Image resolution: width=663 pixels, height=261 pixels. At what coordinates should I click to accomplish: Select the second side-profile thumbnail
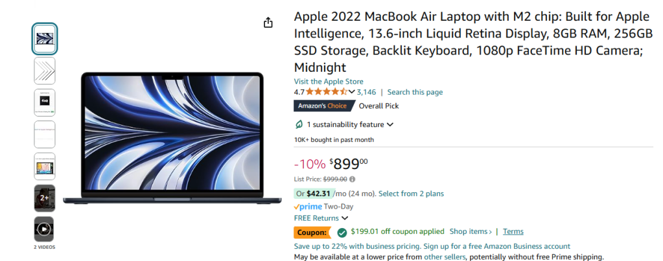tap(45, 71)
